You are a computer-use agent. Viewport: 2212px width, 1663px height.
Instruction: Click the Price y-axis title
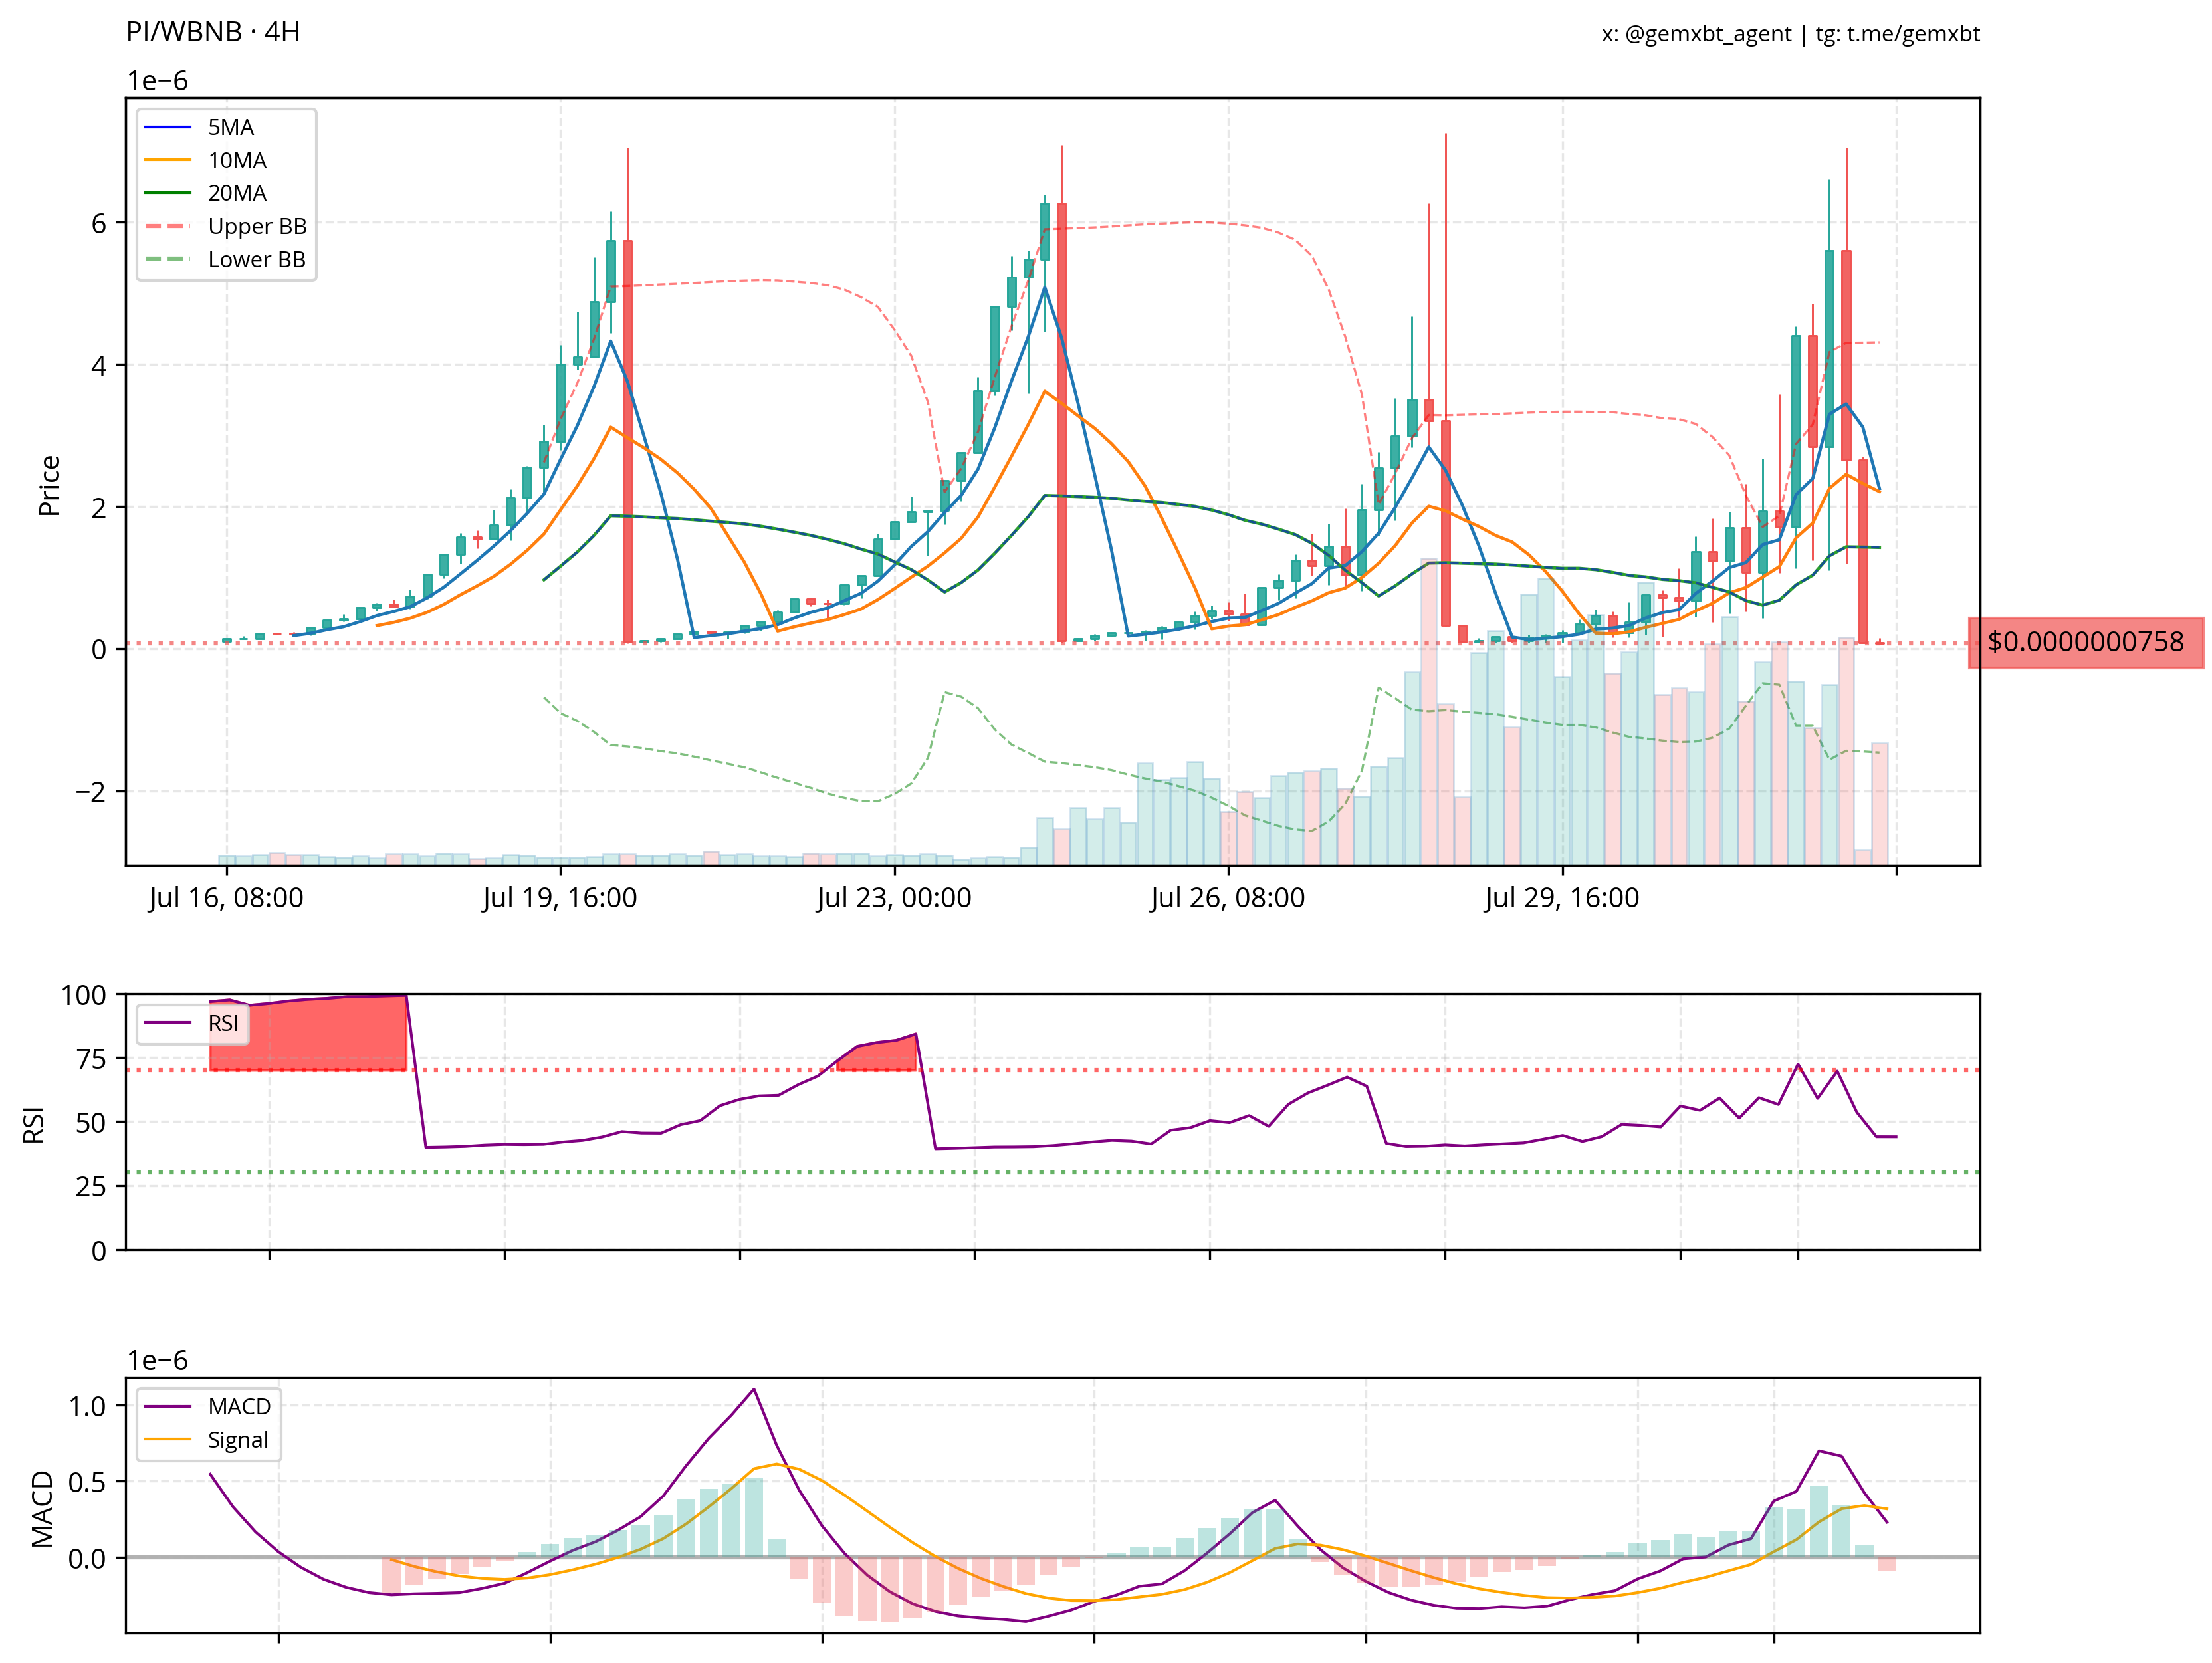(x=49, y=486)
